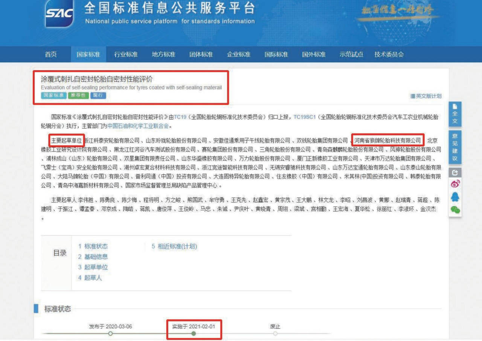The image size is (482, 341).
Task: Select the 国家标准 navigation tab
Action: (88, 54)
